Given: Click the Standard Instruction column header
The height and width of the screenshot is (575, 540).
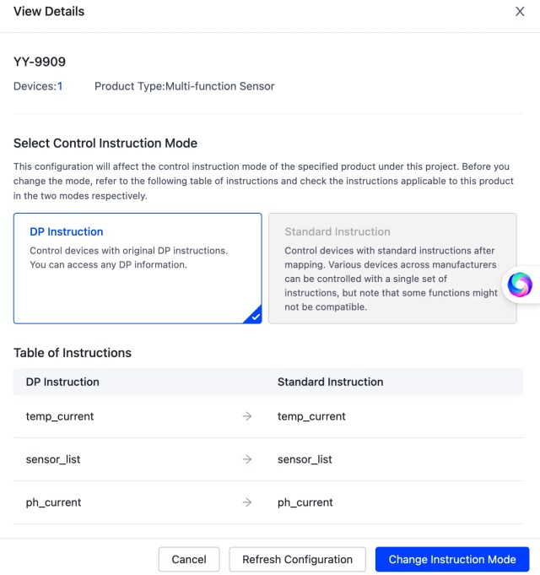Looking at the screenshot, I should coord(330,382).
